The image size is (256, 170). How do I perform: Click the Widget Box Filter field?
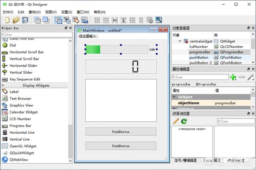37,35
